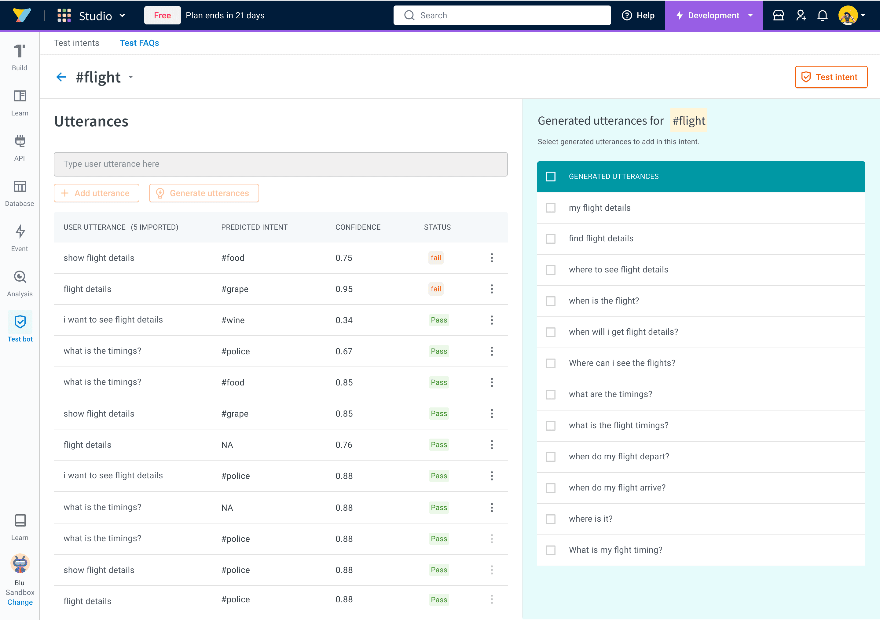Open the #flight intent dropdown arrow

[x=131, y=77]
